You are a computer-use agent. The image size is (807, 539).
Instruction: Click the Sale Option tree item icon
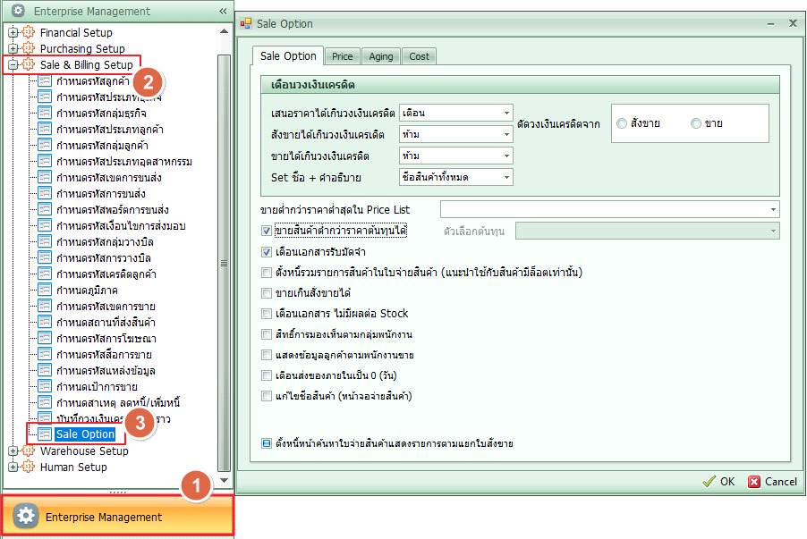pos(45,434)
